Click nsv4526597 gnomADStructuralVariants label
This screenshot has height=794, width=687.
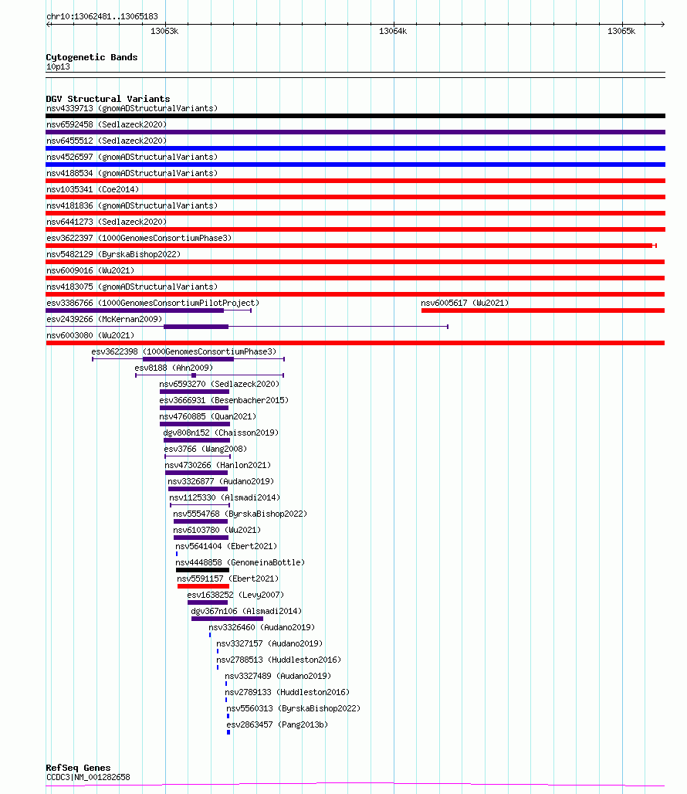[132, 157]
